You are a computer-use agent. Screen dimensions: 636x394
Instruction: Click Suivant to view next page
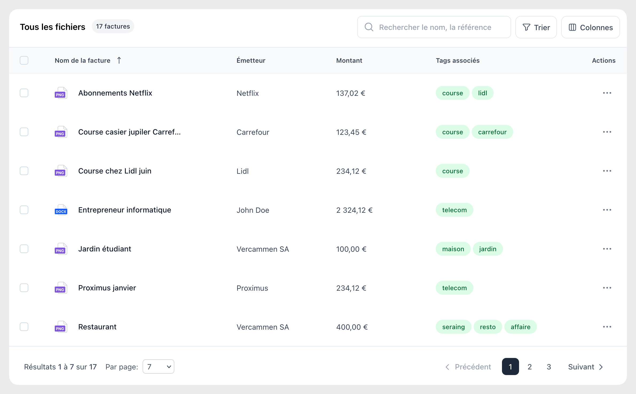pos(585,367)
